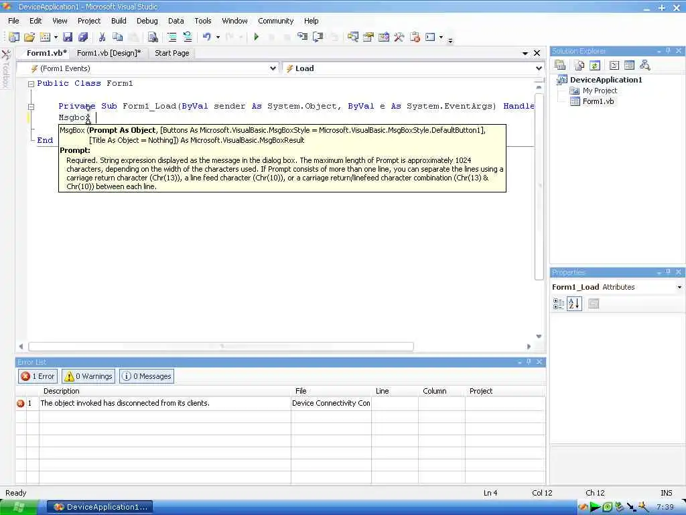Click the Undo arrow icon
Screen dimensions: 686x515
pos(207,38)
